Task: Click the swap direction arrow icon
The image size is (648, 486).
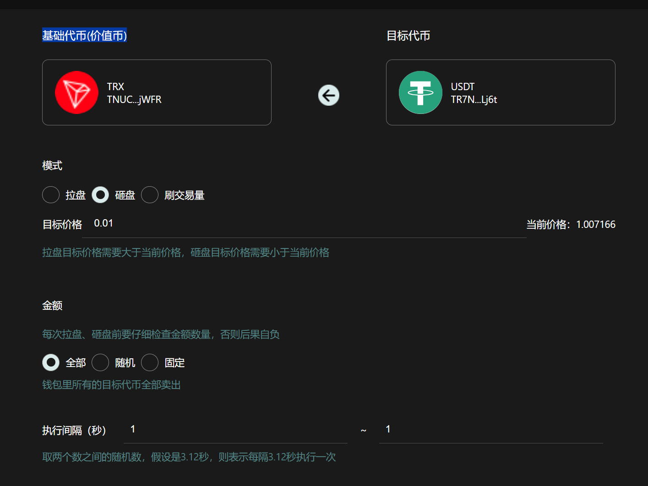Action: tap(329, 95)
